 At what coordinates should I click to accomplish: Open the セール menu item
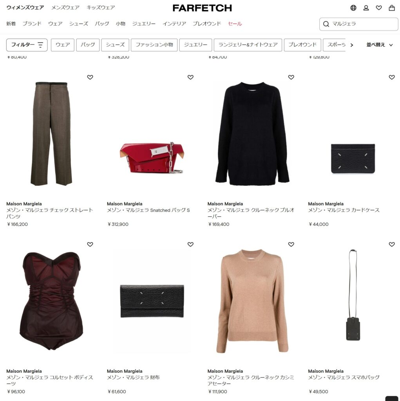pos(235,24)
